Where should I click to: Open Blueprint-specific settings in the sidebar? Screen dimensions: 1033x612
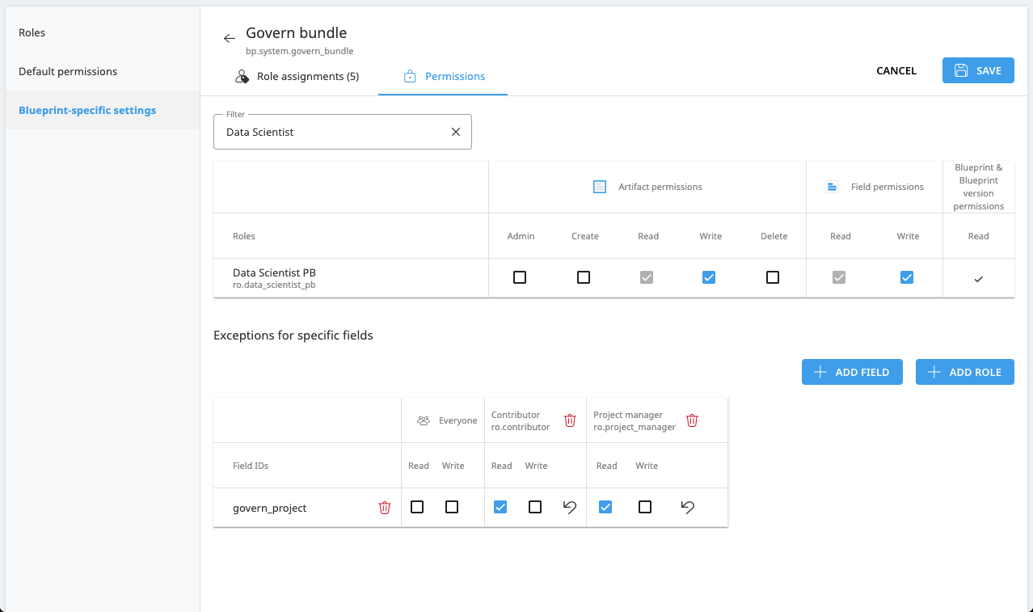[87, 110]
